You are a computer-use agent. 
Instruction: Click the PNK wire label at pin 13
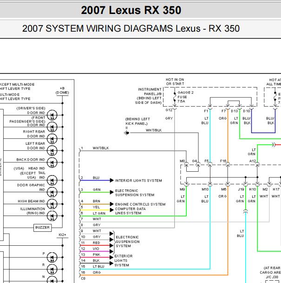(x=97, y=255)
